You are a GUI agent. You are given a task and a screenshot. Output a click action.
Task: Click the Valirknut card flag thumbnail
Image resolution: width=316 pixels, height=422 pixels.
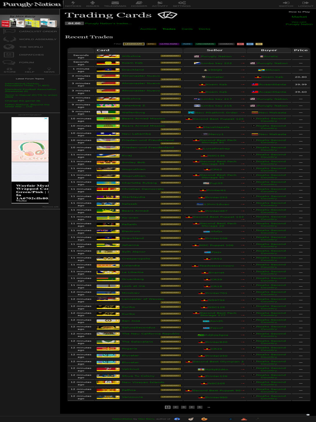[108, 369]
